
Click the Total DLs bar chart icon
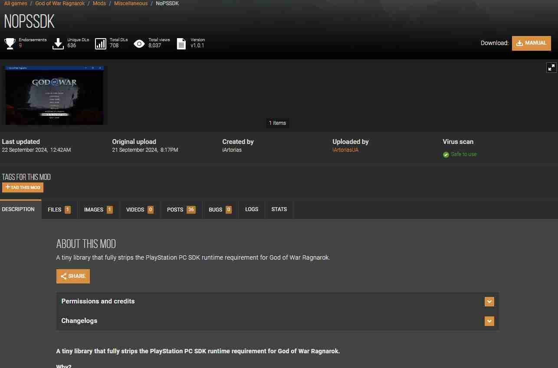tap(101, 43)
